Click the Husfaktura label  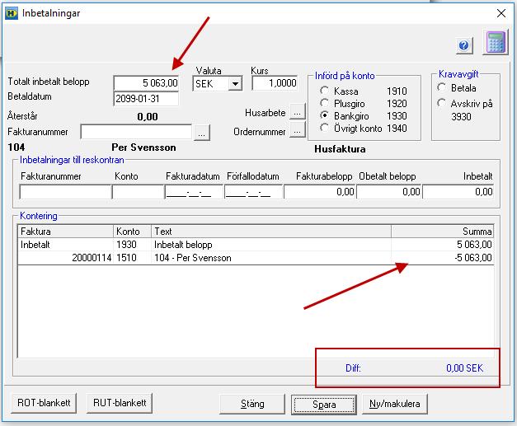340,149
